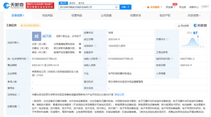Click the 臧 avatar tile of the legal representative

point(36,36)
